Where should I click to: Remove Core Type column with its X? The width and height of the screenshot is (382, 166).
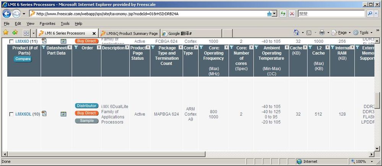[196, 47]
